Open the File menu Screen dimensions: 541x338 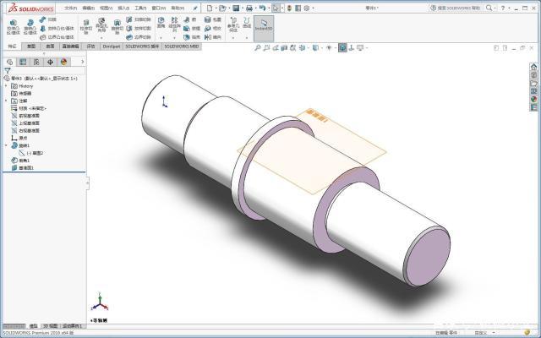click(x=71, y=8)
